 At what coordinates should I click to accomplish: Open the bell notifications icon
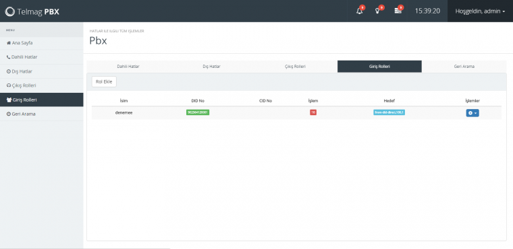click(360, 11)
